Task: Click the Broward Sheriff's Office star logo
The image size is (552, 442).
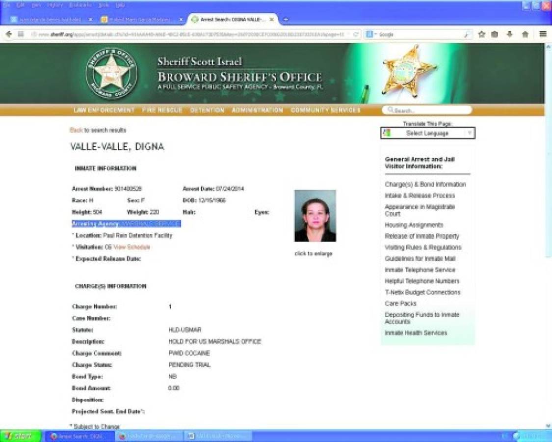Action: point(112,74)
